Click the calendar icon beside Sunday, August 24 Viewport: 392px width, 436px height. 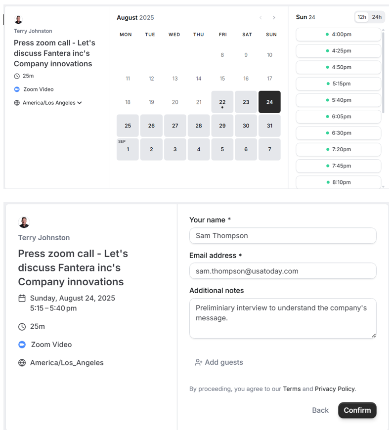(x=22, y=298)
